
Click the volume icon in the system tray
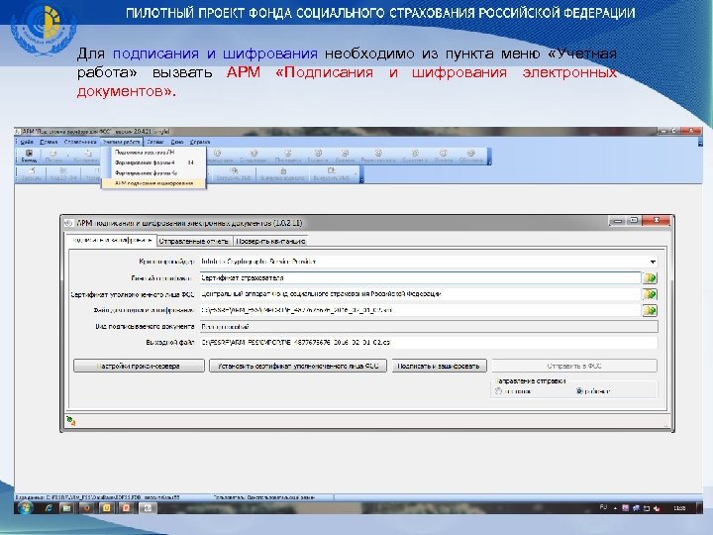pyautogui.click(x=657, y=508)
